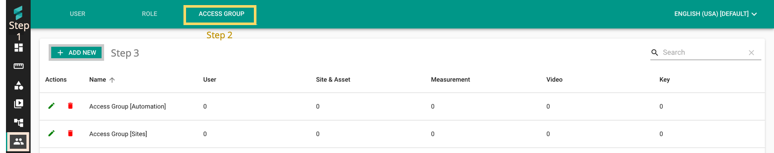Edit Access Group [Sites] with pencil icon
Screen dimensions: 774x153
(52, 133)
